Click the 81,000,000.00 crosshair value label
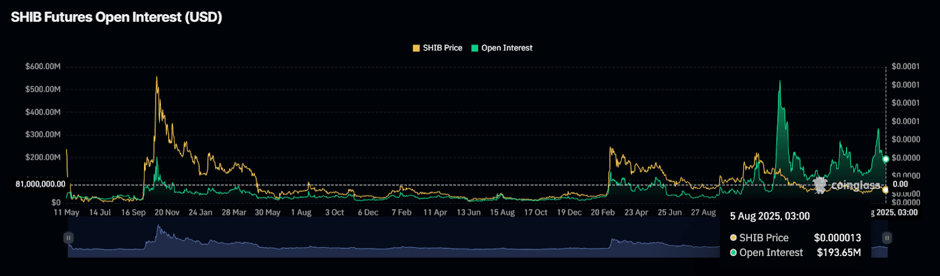The height and width of the screenshot is (276, 940). (x=41, y=184)
